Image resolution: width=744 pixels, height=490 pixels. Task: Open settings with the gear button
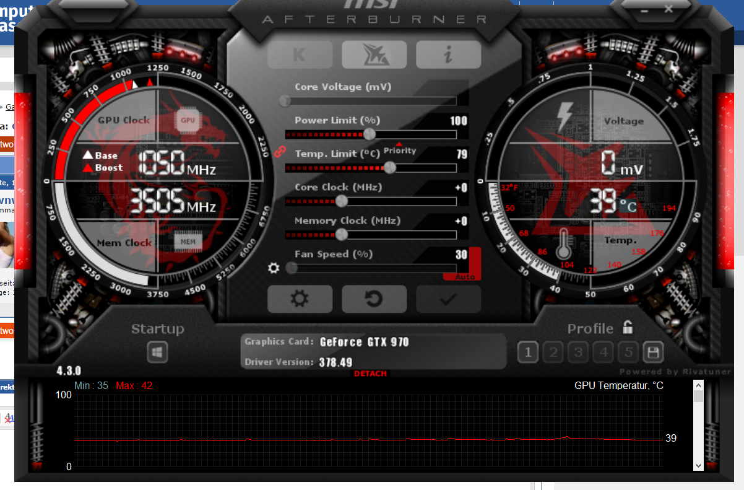(x=300, y=299)
